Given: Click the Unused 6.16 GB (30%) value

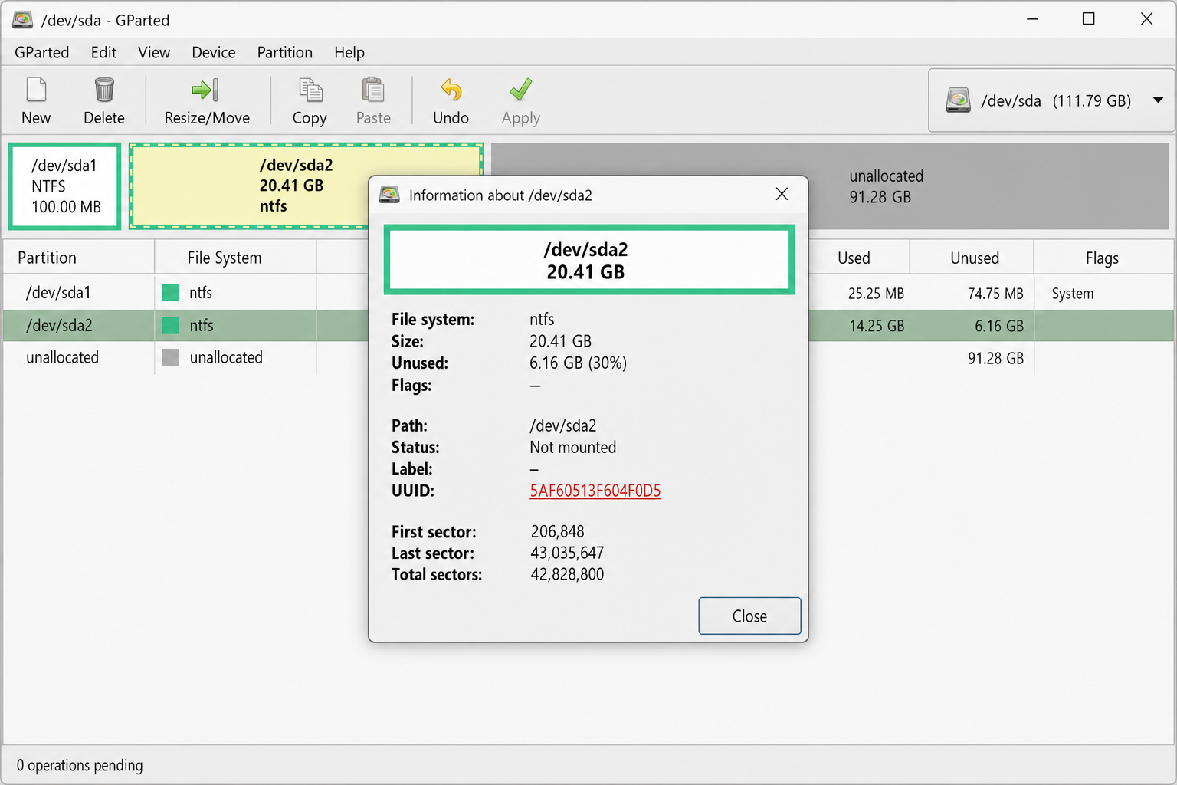Looking at the screenshot, I should pos(579,363).
